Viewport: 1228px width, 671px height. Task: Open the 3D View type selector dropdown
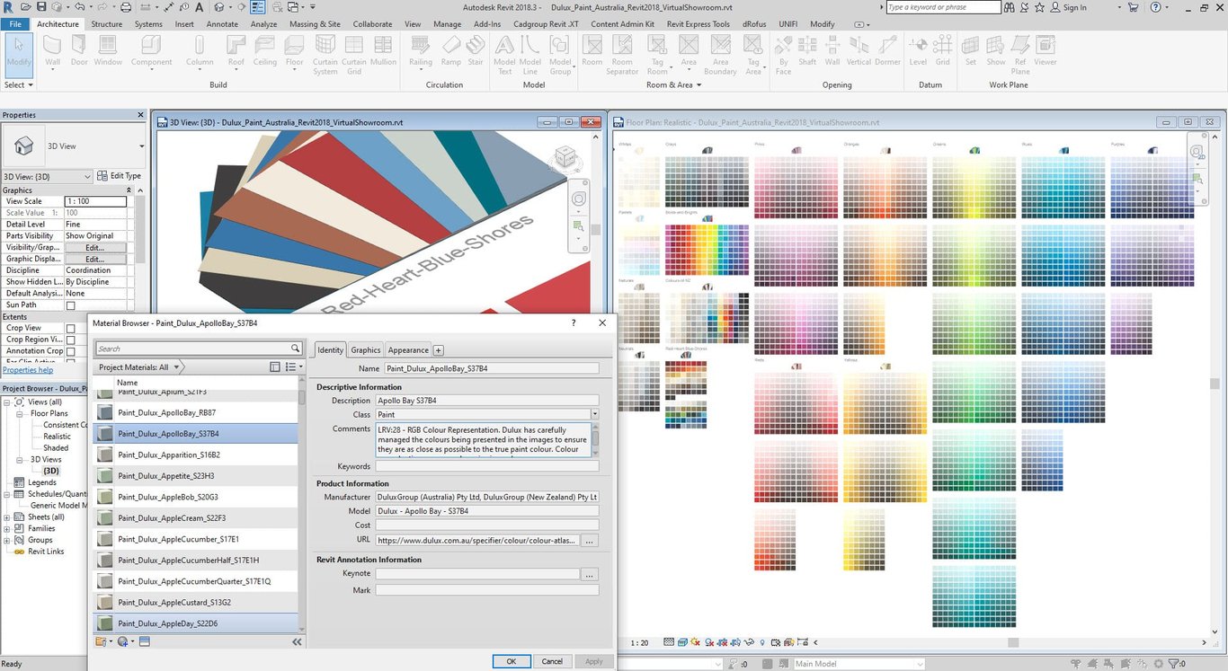tap(141, 146)
